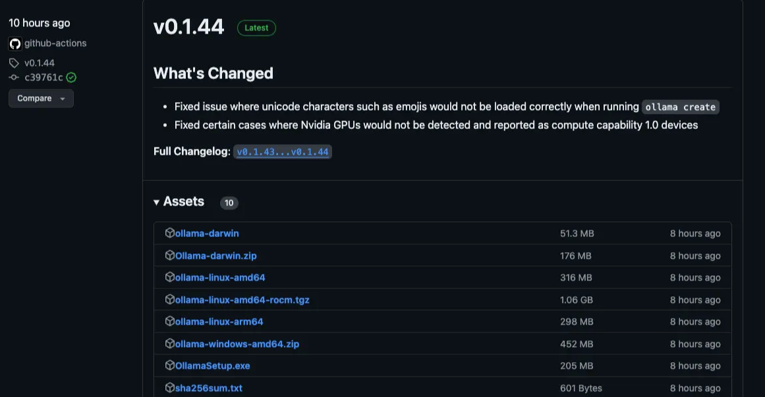Click the 601 Bytes size value
Image resolution: width=765 pixels, height=397 pixels.
[x=581, y=388]
